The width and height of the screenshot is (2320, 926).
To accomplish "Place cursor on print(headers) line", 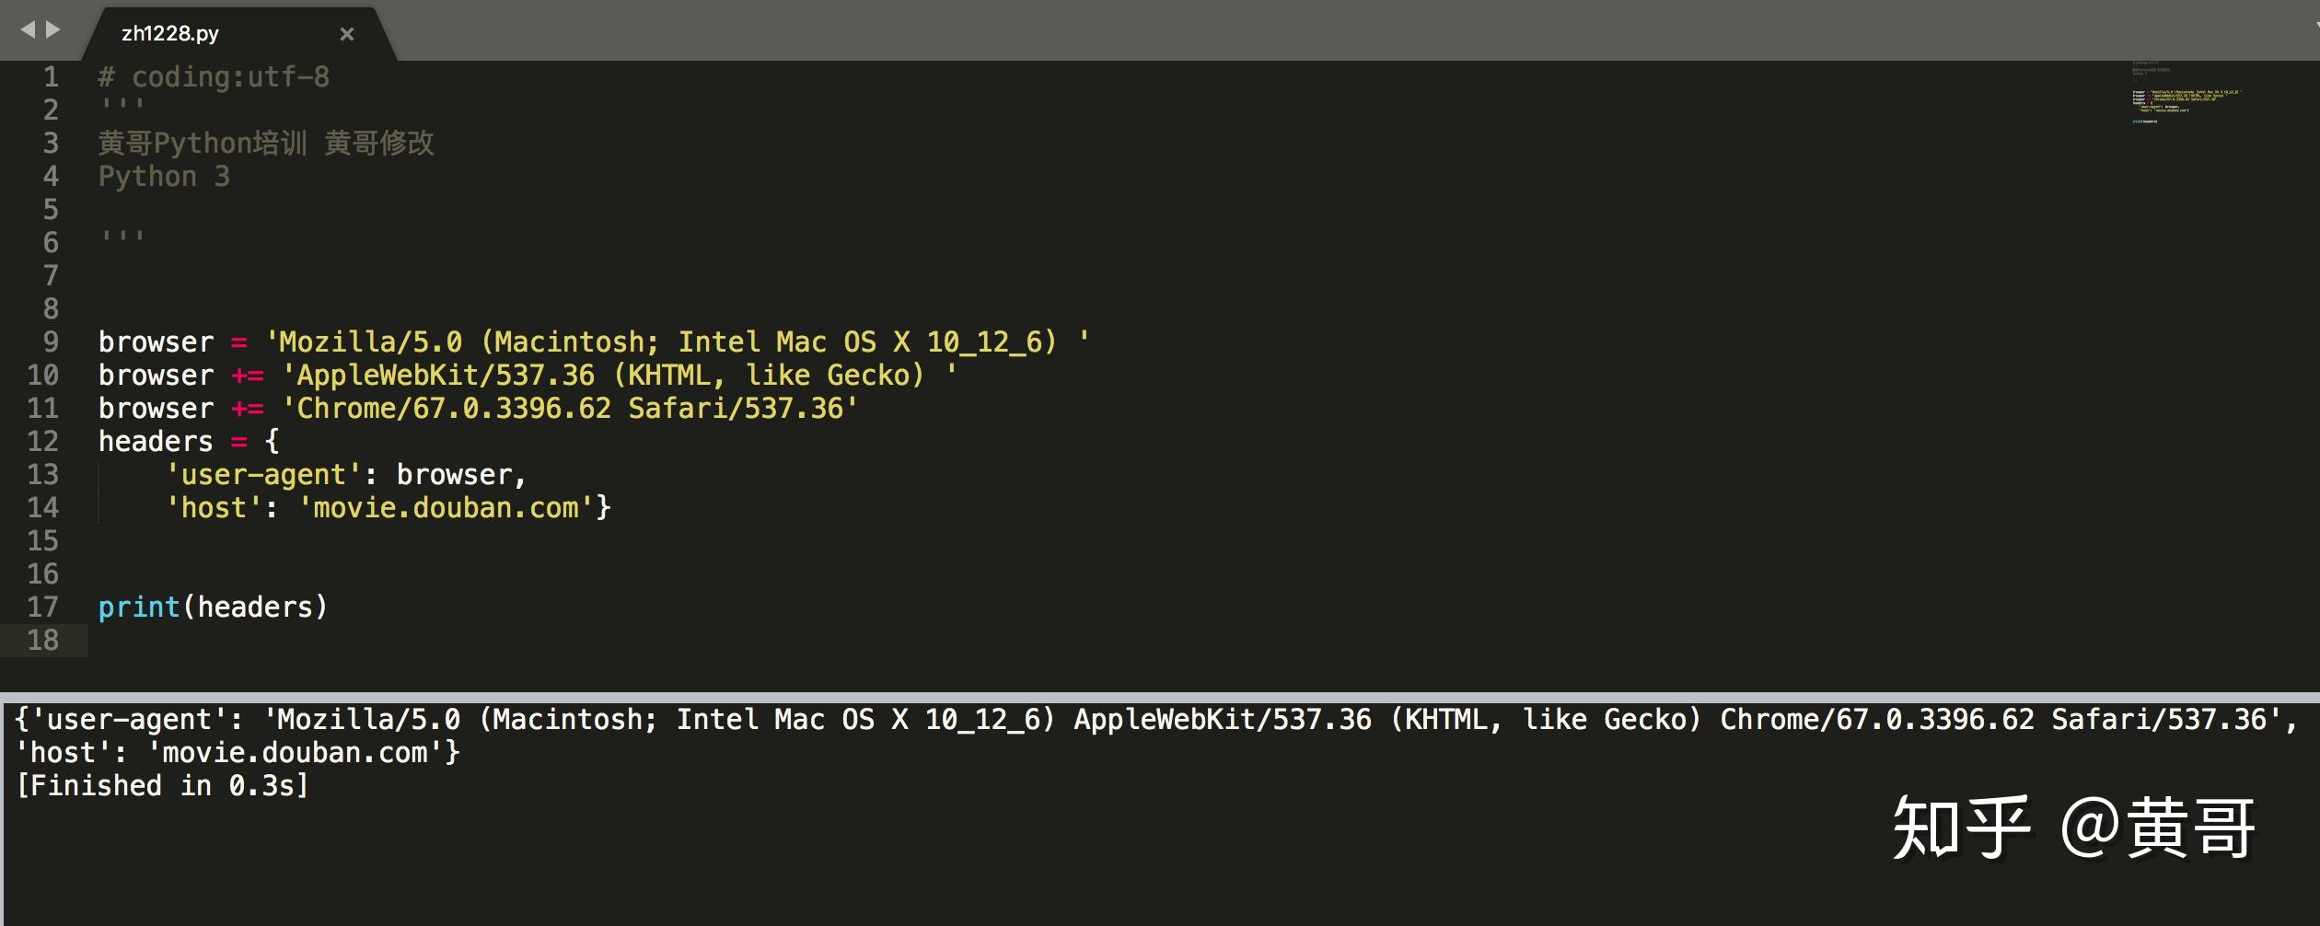I will click(213, 607).
